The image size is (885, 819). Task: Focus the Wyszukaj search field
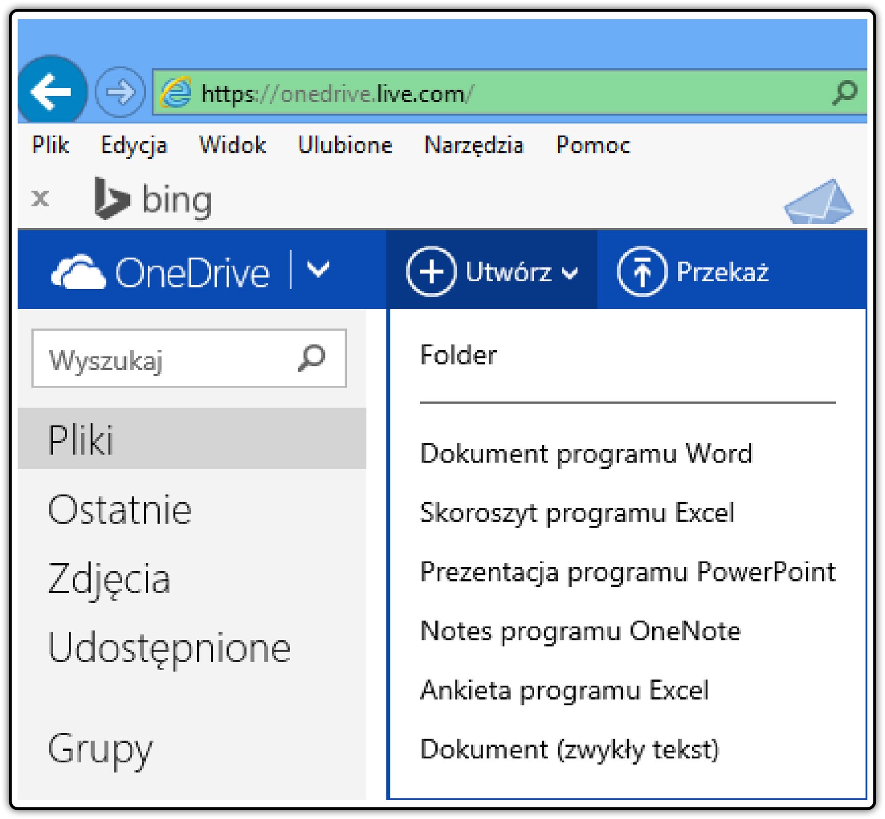tap(189, 358)
